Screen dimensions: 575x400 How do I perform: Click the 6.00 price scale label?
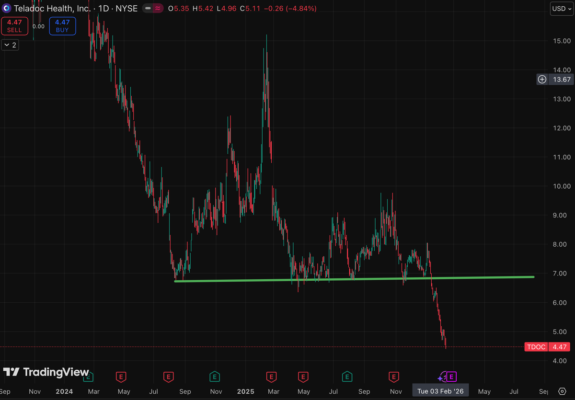click(561, 302)
